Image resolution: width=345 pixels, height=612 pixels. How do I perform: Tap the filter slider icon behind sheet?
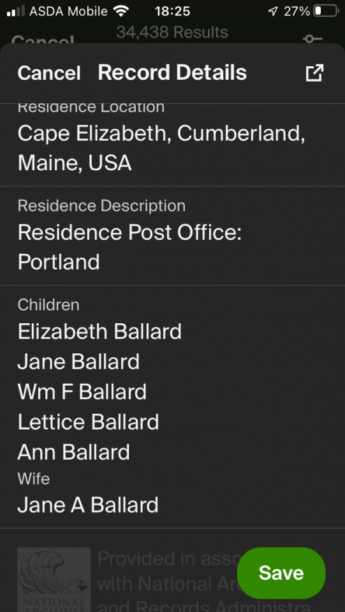(313, 39)
